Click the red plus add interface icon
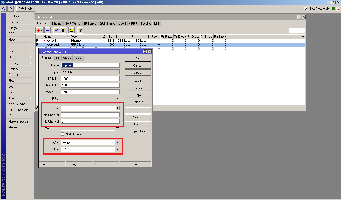Image resolution: width=341 pixels, height=200 pixels. click(39, 30)
